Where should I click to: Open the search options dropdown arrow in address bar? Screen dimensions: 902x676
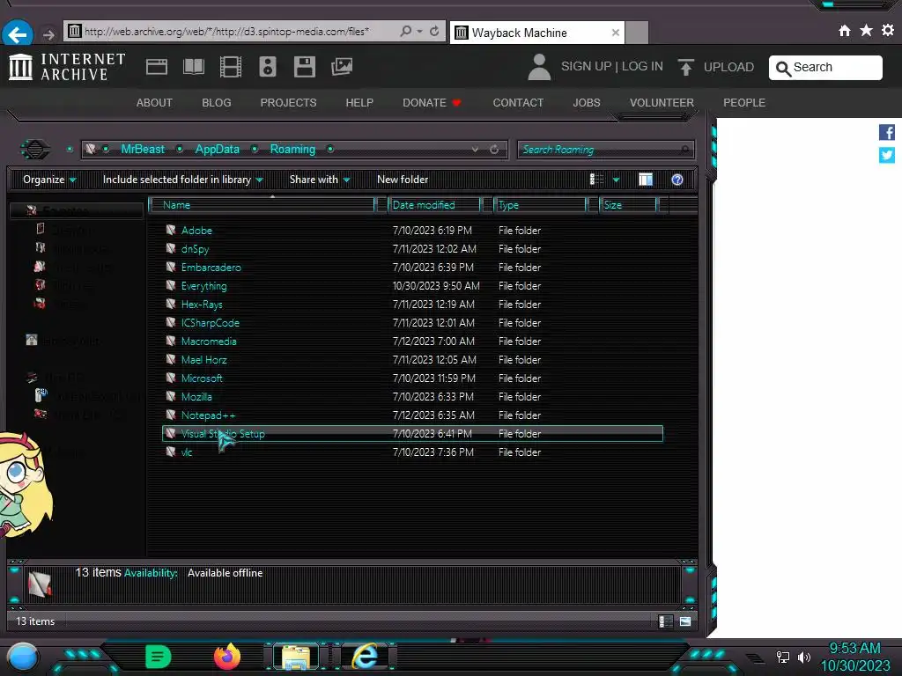420,31
